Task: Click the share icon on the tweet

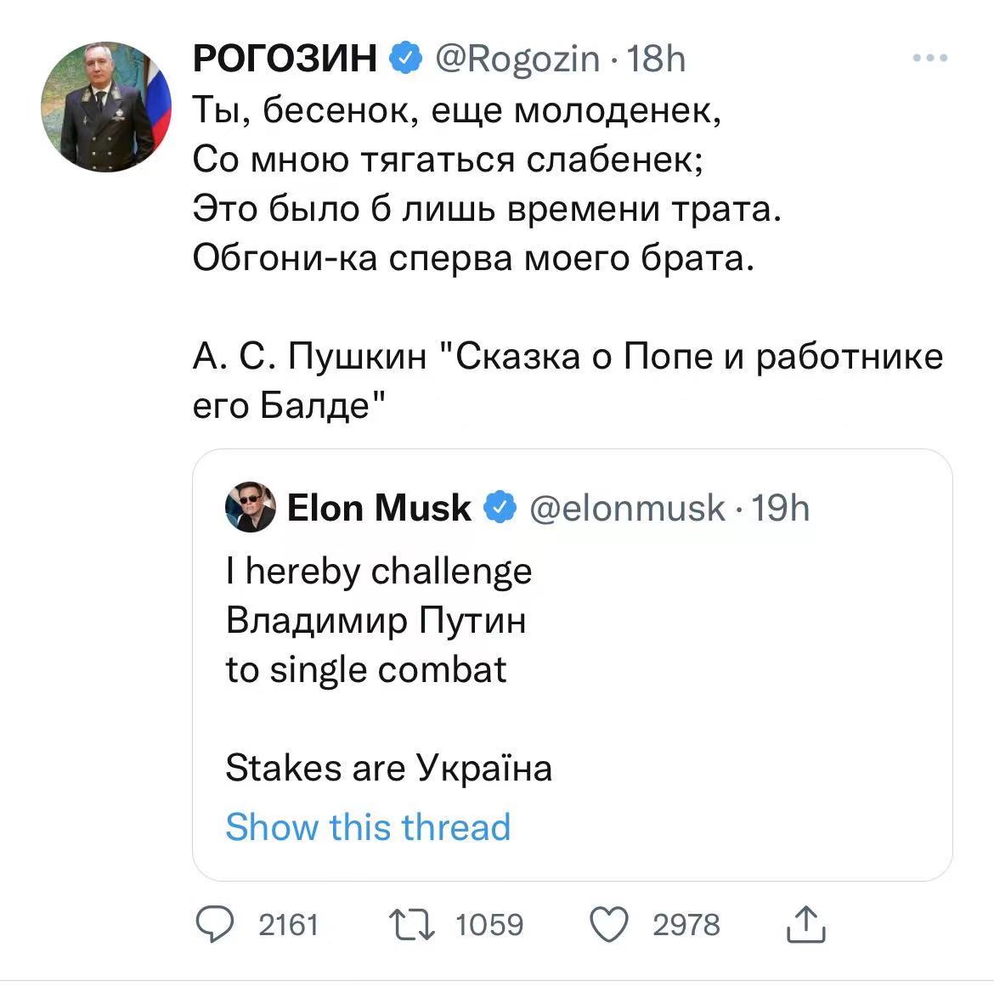Action: pyautogui.click(x=805, y=926)
